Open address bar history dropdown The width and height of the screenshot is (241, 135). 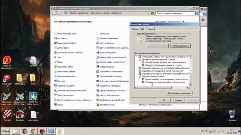[148, 13]
